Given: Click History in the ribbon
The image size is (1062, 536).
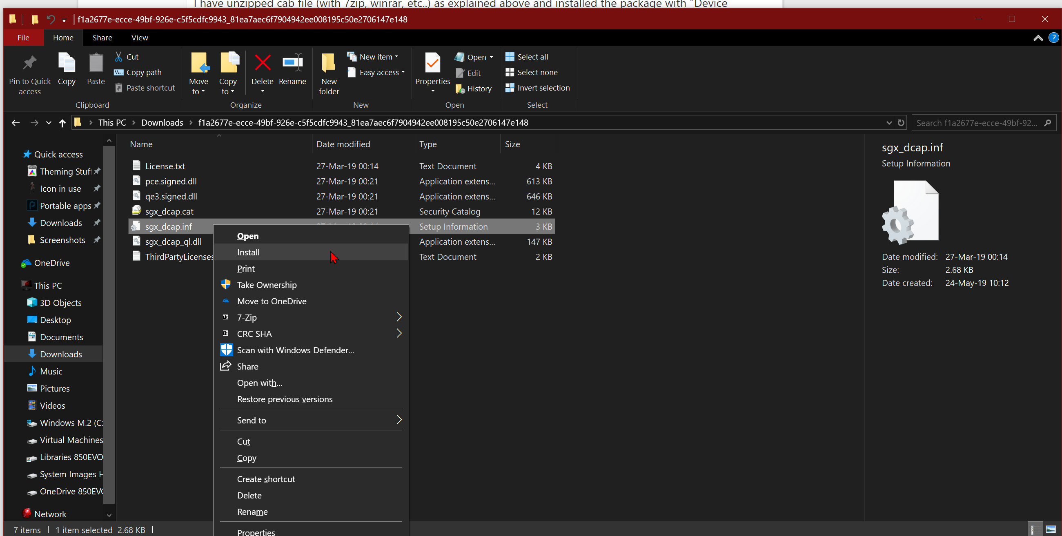Looking at the screenshot, I should coord(473,89).
